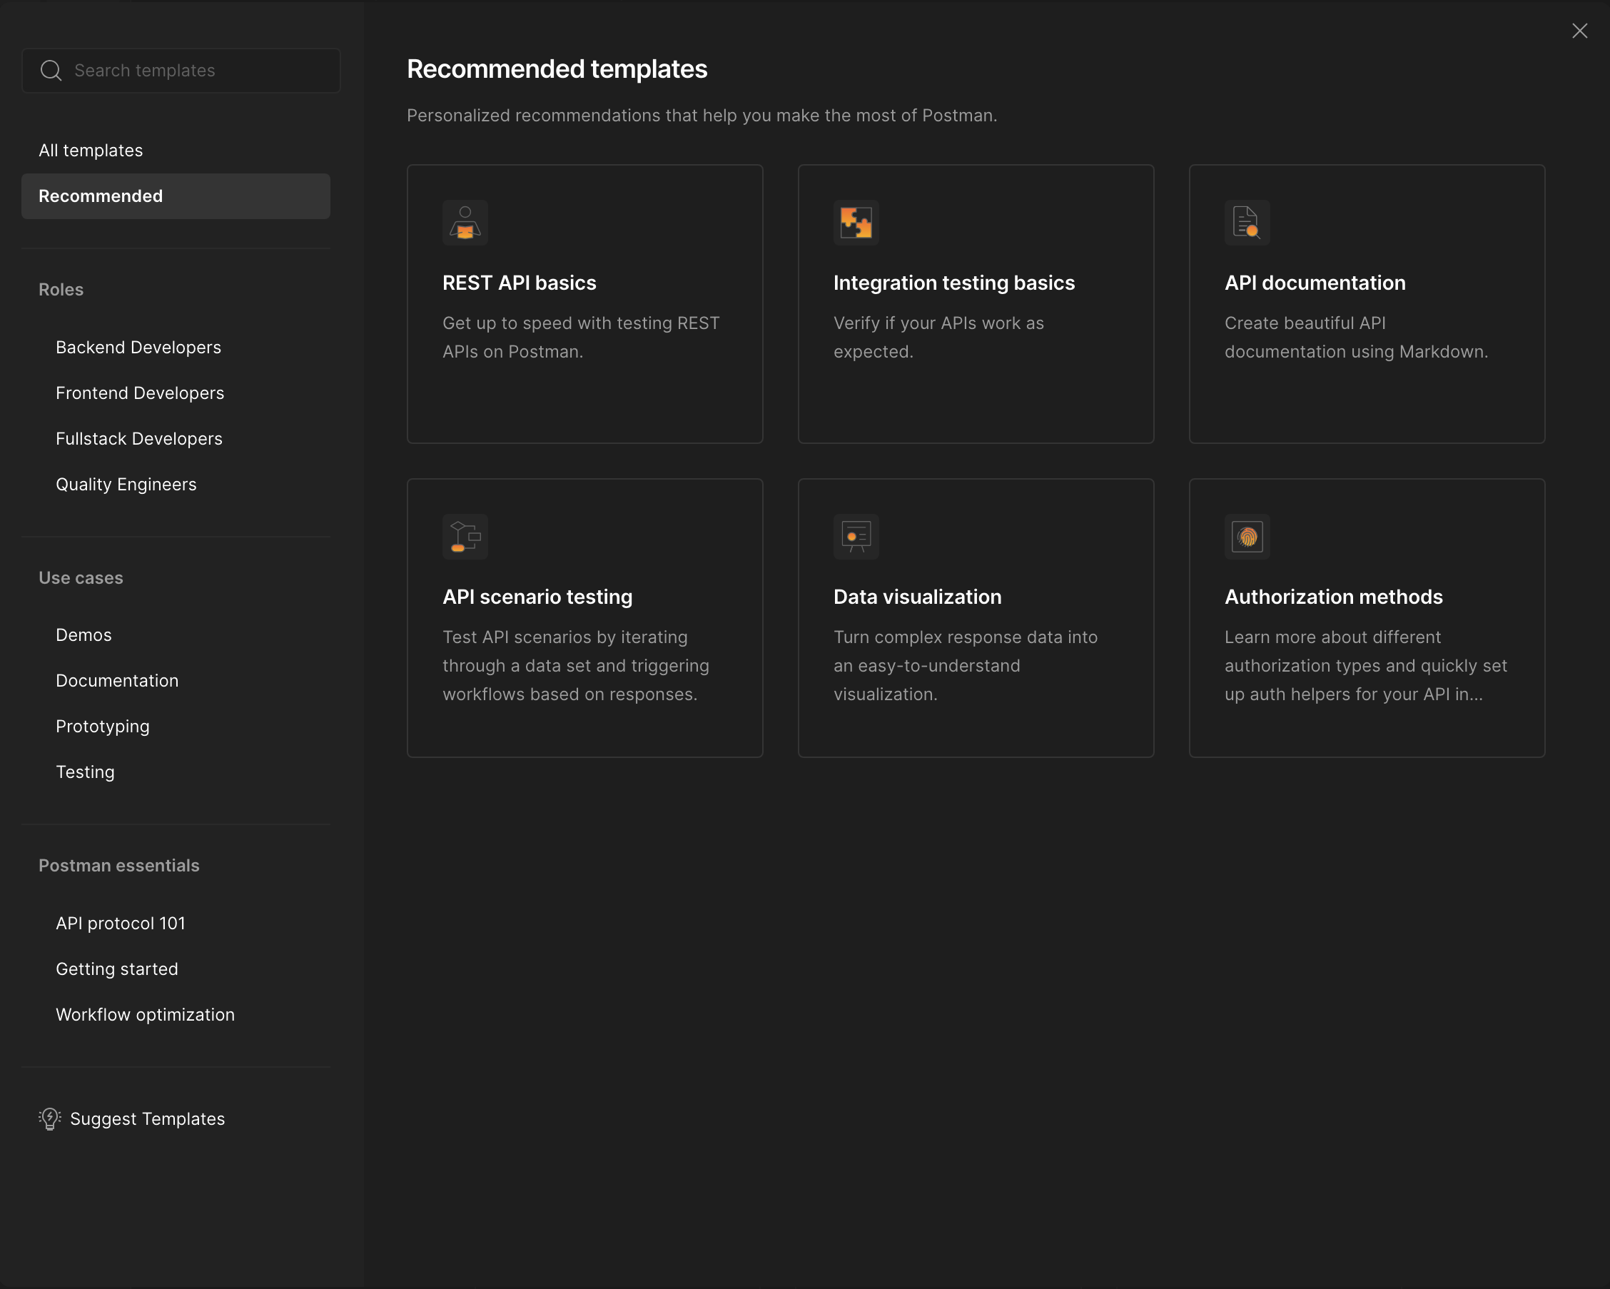Open Workflow optimization templates
Image resolution: width=1610 pixels, height=1289 pixels.
point(145,1014)
